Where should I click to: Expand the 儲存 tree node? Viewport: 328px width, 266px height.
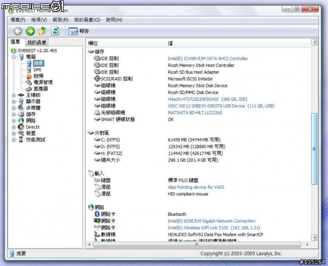[14, 114]
